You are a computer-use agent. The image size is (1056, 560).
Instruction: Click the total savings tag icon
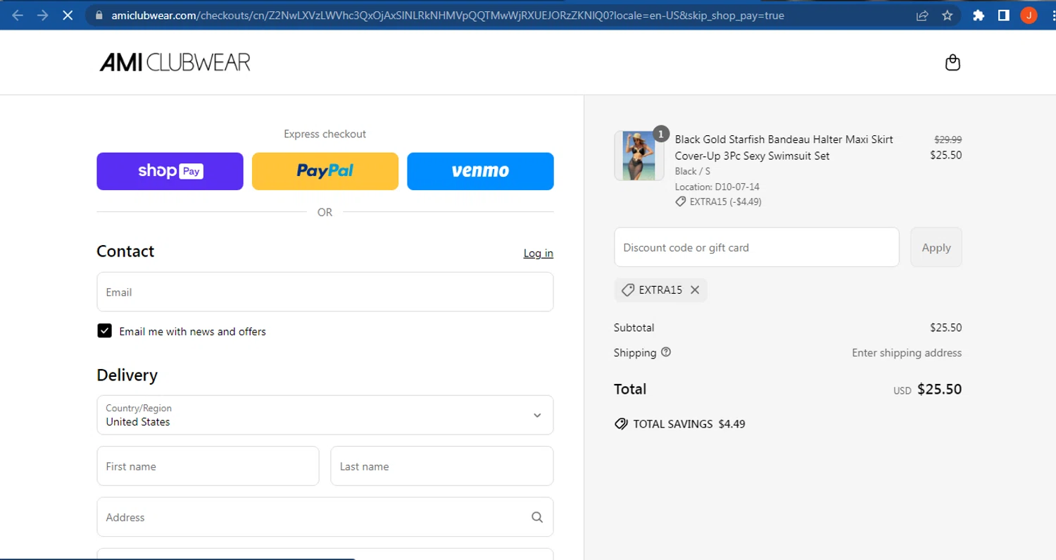click(621, 424)
